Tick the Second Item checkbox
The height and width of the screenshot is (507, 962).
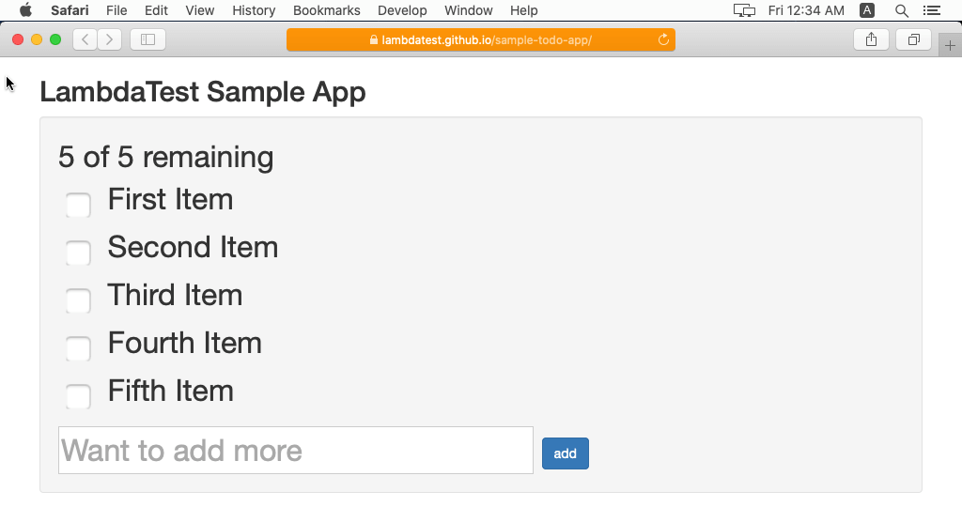(78, 253)
